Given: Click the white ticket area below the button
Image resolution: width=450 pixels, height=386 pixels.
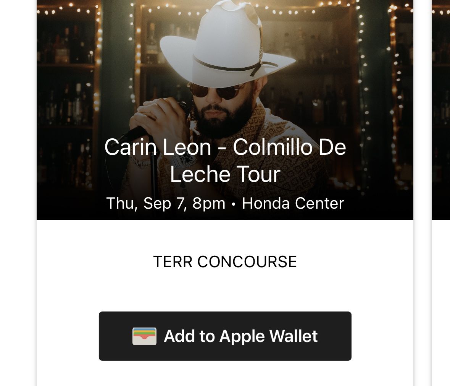Looking at the screenshot, I should click(225, 373).
